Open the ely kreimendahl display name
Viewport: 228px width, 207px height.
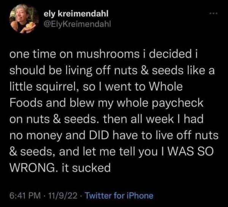(77, 14)
